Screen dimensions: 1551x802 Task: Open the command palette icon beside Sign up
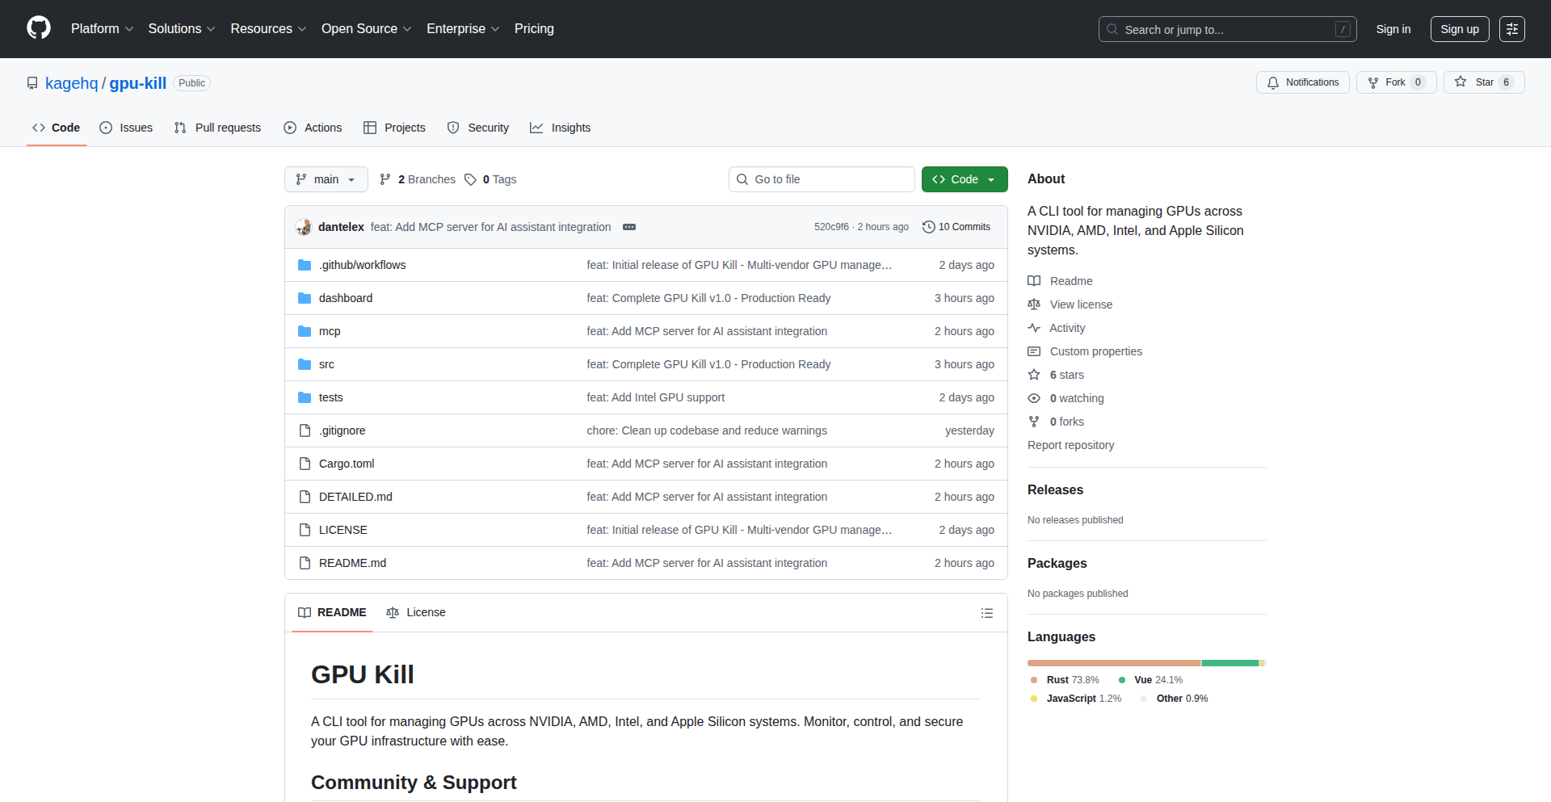(x=1511, y=29)
